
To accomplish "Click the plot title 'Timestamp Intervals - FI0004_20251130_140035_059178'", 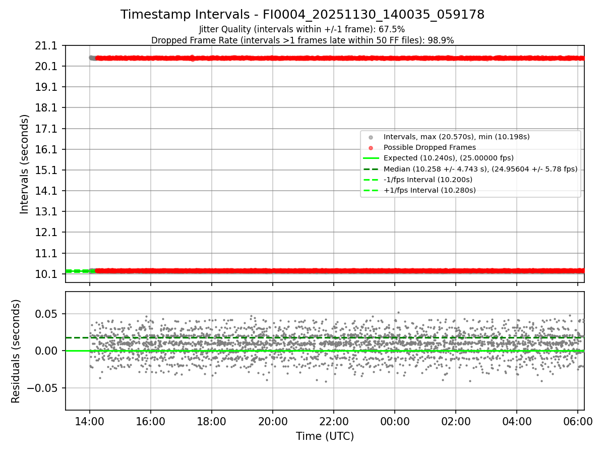I will (302, 15).
